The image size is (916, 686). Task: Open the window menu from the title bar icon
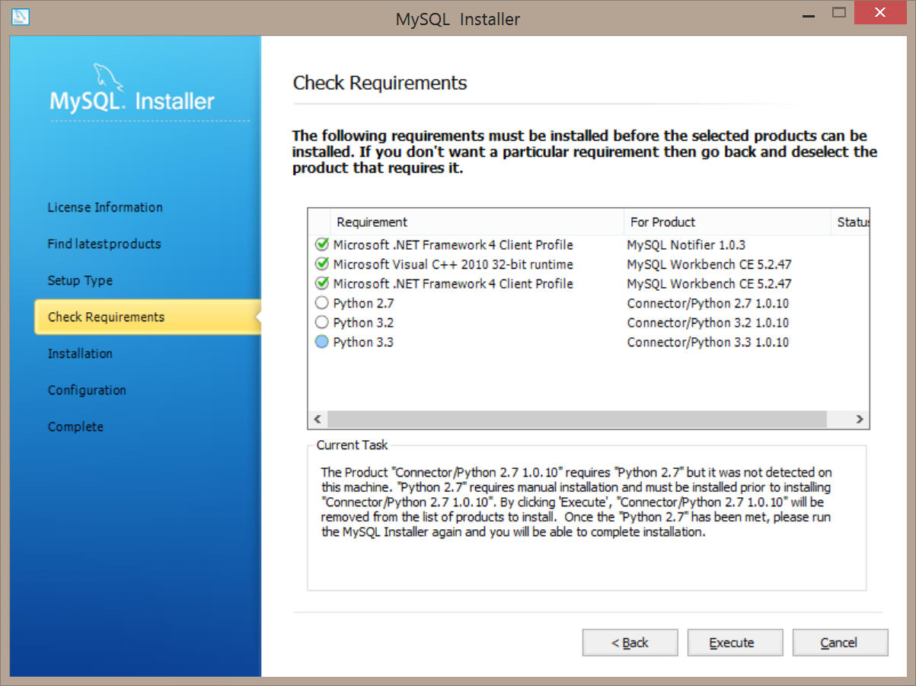tap(21, 16)
